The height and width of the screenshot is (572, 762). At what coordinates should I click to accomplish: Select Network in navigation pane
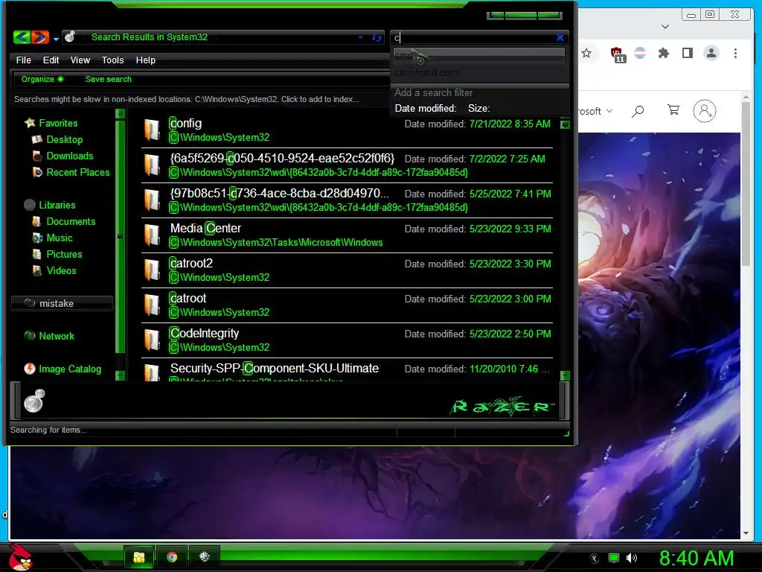57,336
